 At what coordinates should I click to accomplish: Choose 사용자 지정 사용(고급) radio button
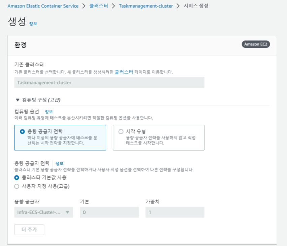coord(17,186)
